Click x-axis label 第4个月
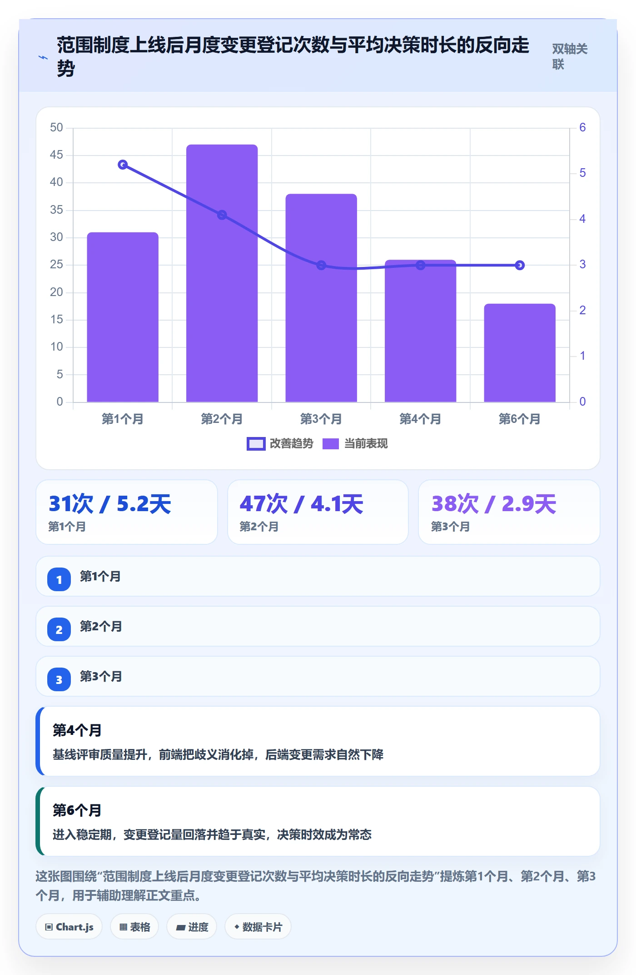Image resolution: width=636 pixels, height=975 pixels. coord(421,419)
